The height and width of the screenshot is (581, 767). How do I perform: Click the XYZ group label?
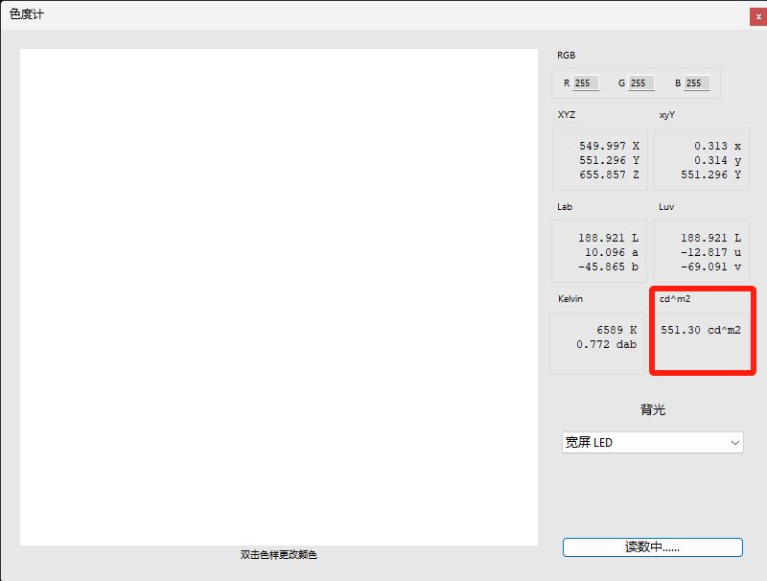567,115
